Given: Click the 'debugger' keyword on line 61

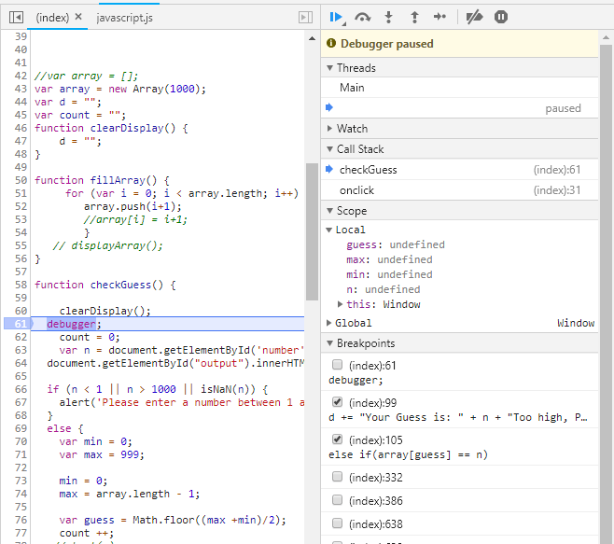Looking at the screenshot, I should [71, 324].
